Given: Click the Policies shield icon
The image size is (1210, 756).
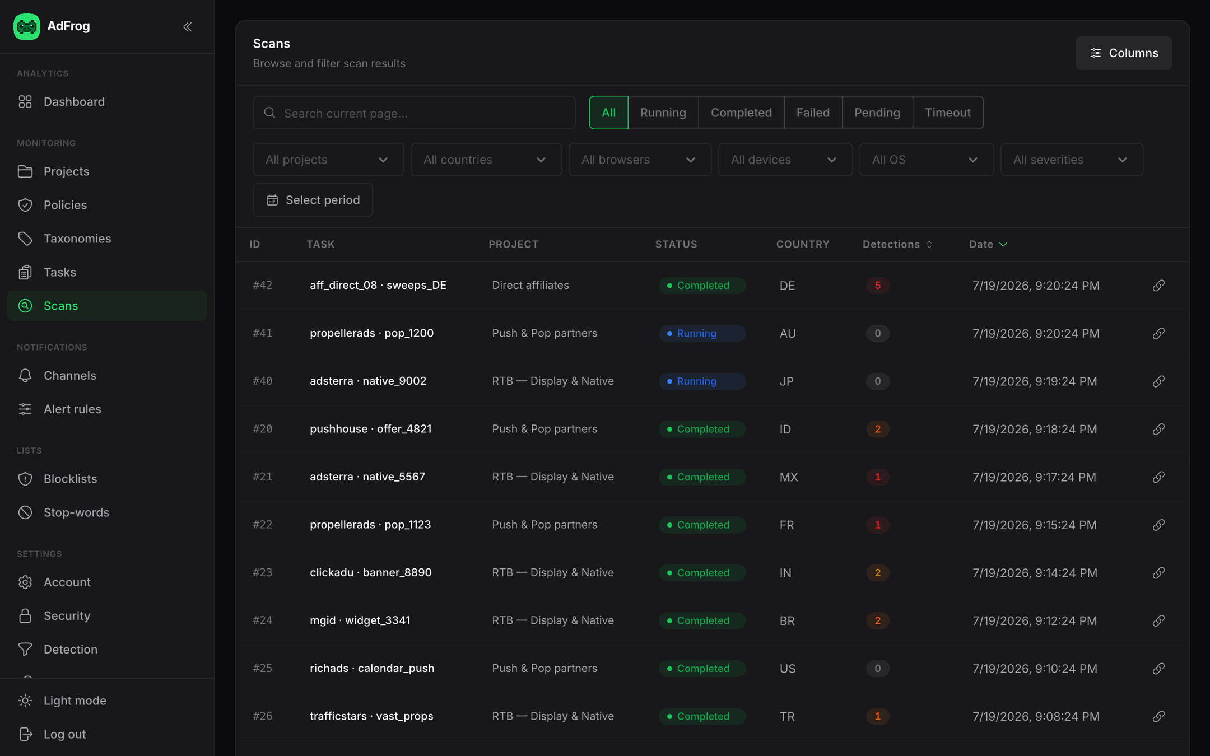Looking at the screenshot, I should point(25,205).
